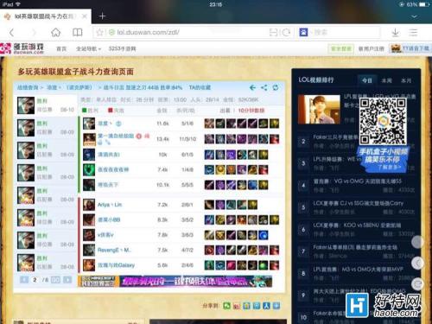
Task: Click the back arrow icon in query panel
Action: tap(252, 87)
